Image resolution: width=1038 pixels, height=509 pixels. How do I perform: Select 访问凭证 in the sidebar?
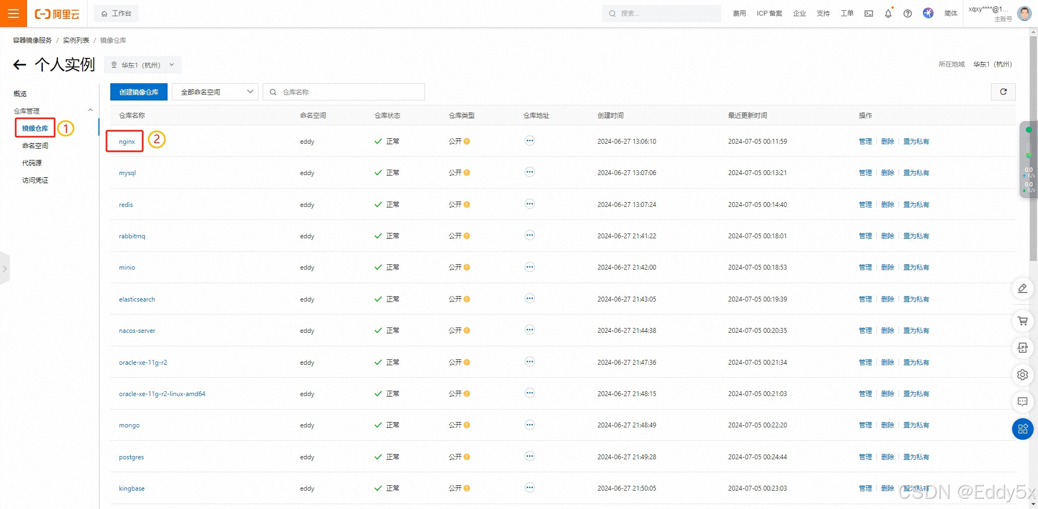tap(35, 180)
